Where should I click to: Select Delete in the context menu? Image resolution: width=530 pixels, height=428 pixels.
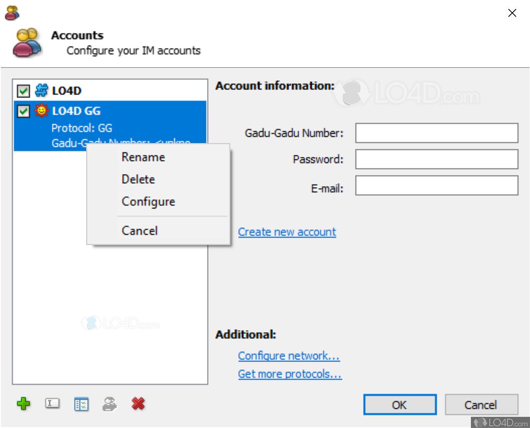[138, 179]
